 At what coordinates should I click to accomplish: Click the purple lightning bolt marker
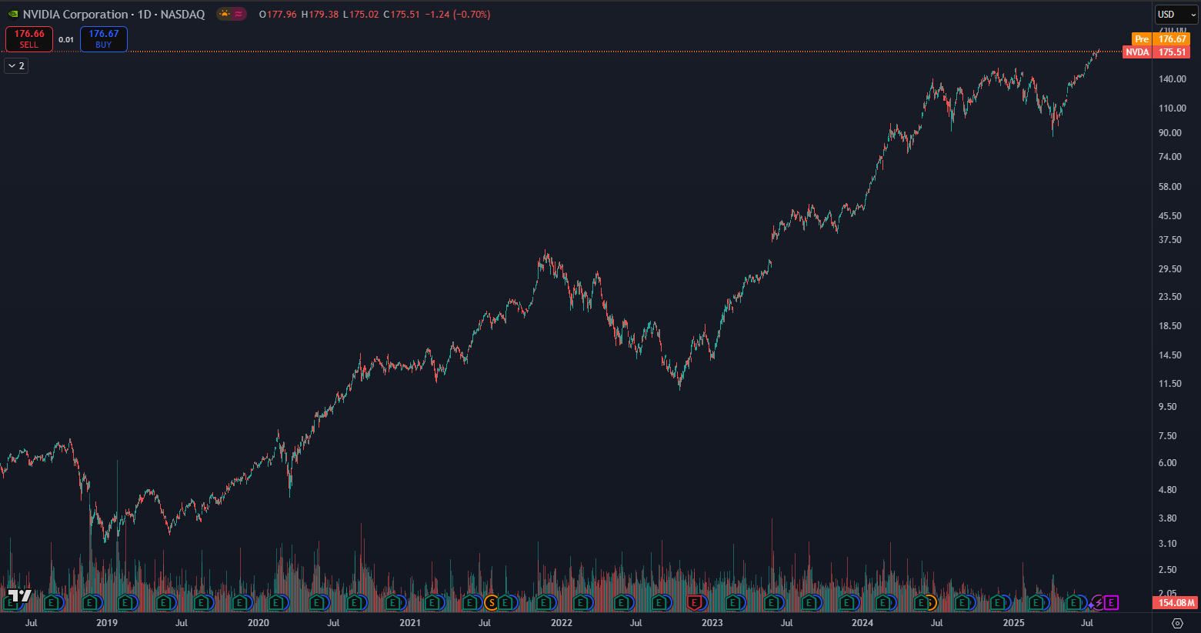point(1098,603)
